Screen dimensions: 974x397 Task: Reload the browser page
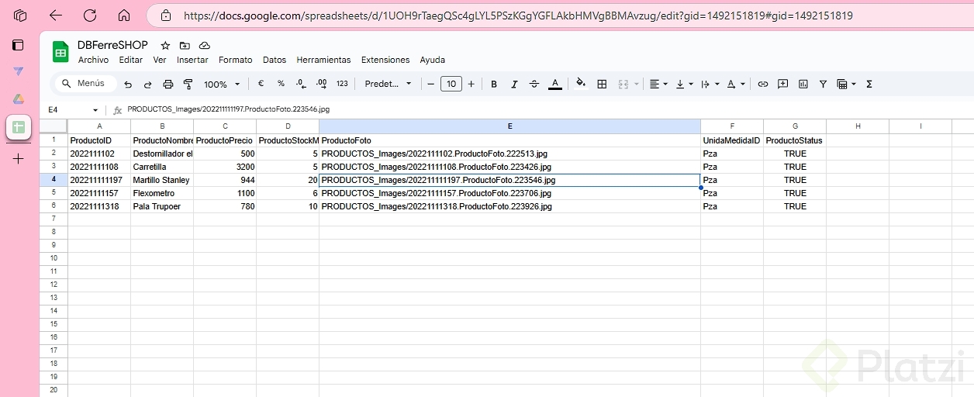pyautogui.click(x=90, y=16)
